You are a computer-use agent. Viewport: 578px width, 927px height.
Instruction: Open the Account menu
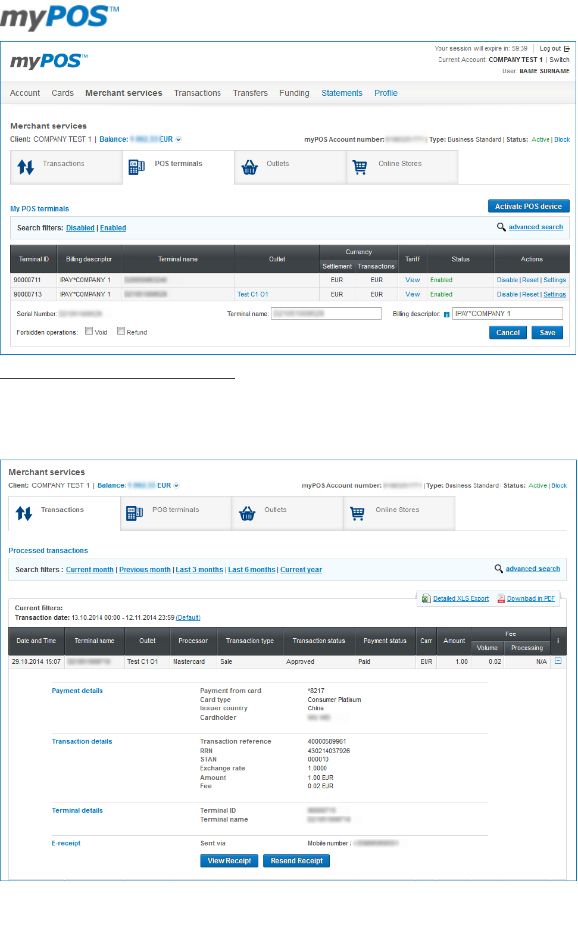click(x=25, y=93)
